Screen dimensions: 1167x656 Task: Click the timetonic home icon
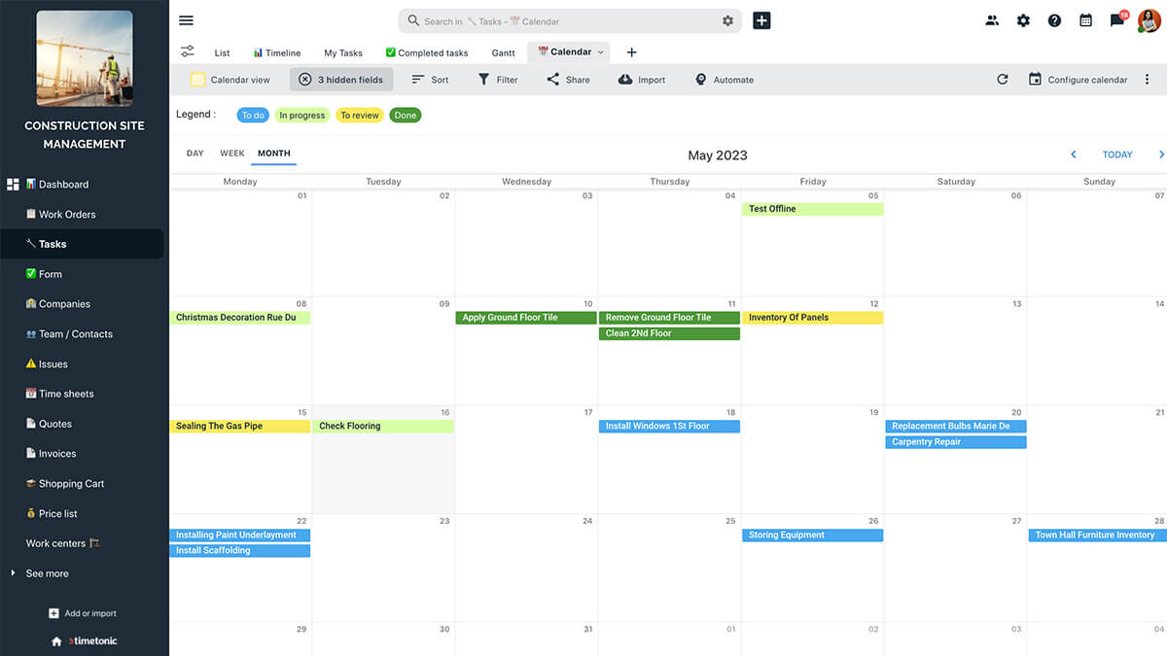pos(56,641)
